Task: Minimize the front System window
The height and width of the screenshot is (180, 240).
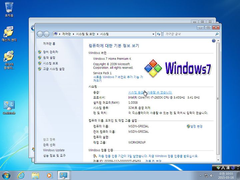Action: pos(200,28)
